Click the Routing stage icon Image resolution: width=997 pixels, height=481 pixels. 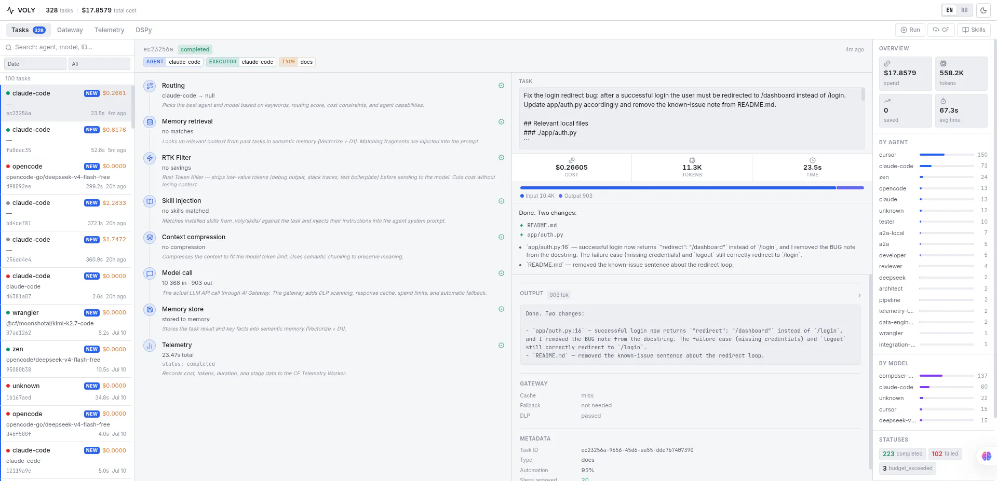[150, 86]
